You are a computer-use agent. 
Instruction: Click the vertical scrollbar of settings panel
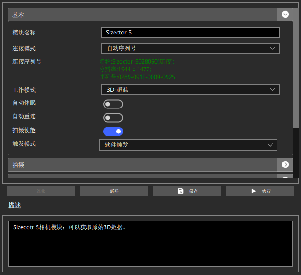296,67
